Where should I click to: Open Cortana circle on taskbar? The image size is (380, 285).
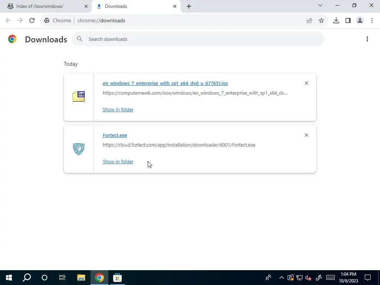(45, 278)
